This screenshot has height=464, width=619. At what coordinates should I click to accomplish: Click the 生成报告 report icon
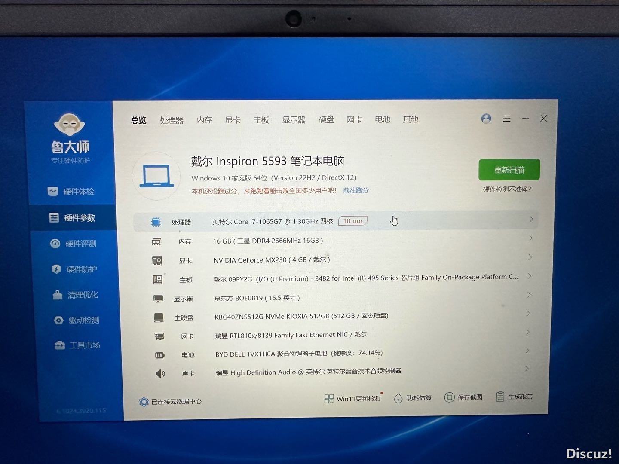[x=499, y=397]
